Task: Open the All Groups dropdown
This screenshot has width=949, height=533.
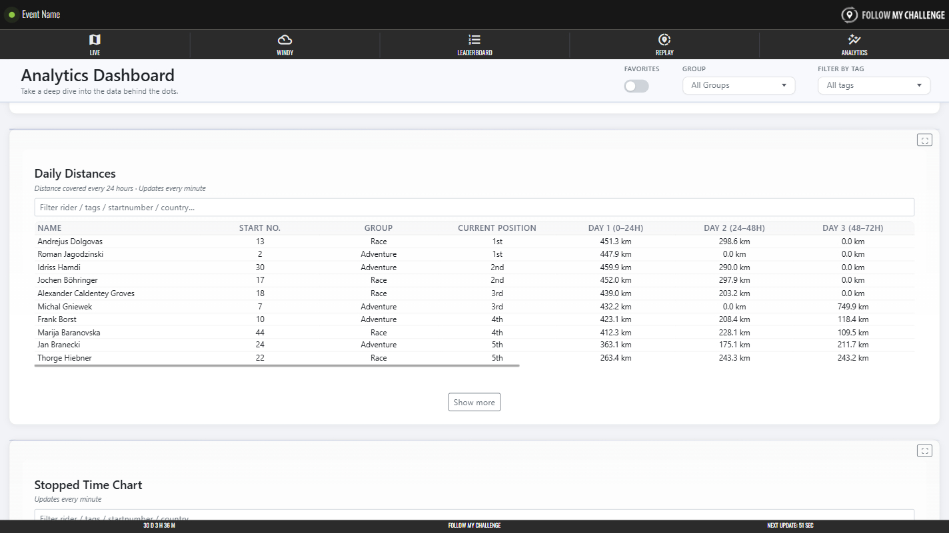Action: 738,85
